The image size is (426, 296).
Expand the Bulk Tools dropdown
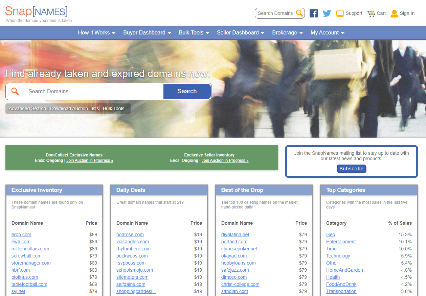194,32
